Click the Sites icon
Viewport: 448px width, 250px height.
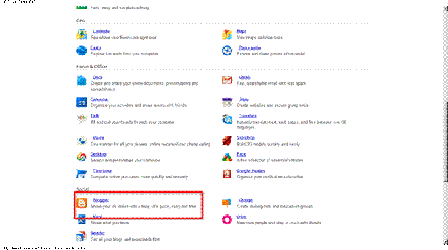tap(227, 102)
